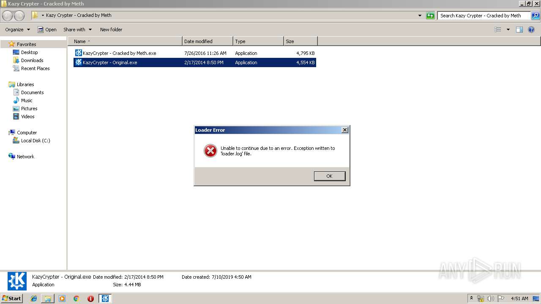Screen dimensions: 541x304
Task: Launch Google Chrome from the taskbar
Action: coord(77,299)
